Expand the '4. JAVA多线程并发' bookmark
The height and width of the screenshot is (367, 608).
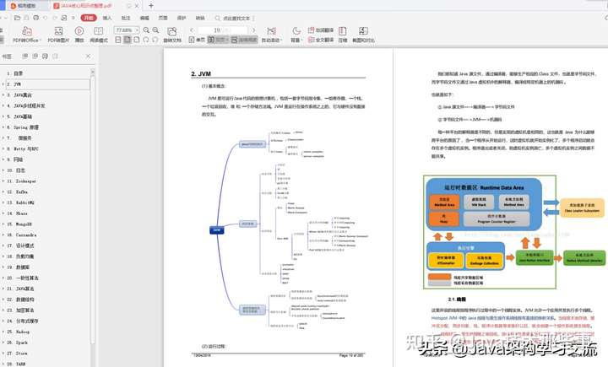[x=3, y=105]
